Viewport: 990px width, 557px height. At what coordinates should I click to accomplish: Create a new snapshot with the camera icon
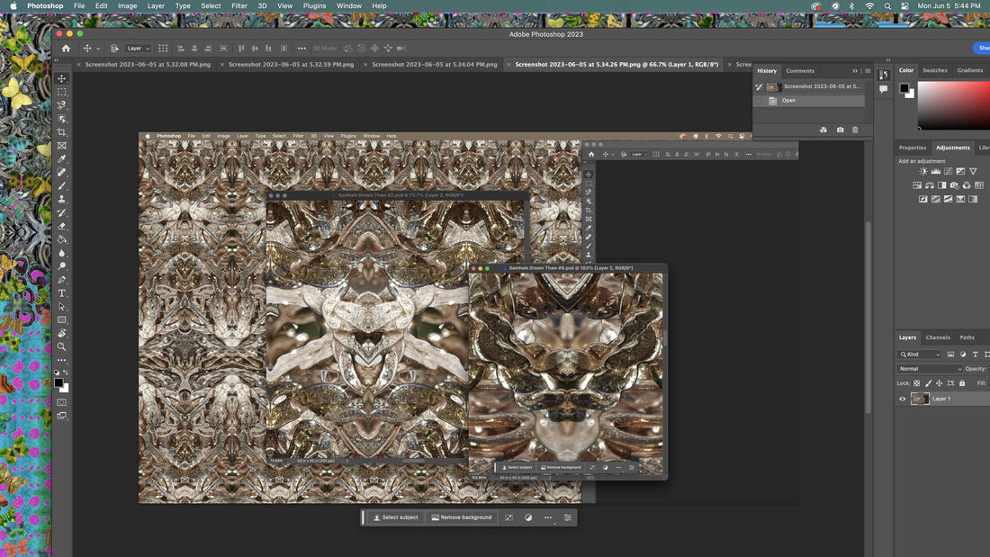[840, 130]
